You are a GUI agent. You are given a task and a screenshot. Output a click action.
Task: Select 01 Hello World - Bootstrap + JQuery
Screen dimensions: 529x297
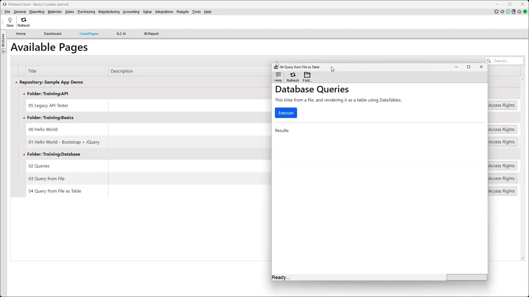click(x=149, y=142)
